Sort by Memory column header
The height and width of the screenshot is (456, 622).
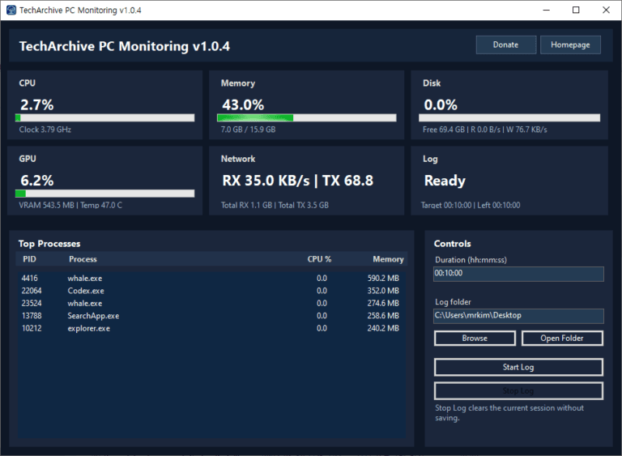coord(388,259)
